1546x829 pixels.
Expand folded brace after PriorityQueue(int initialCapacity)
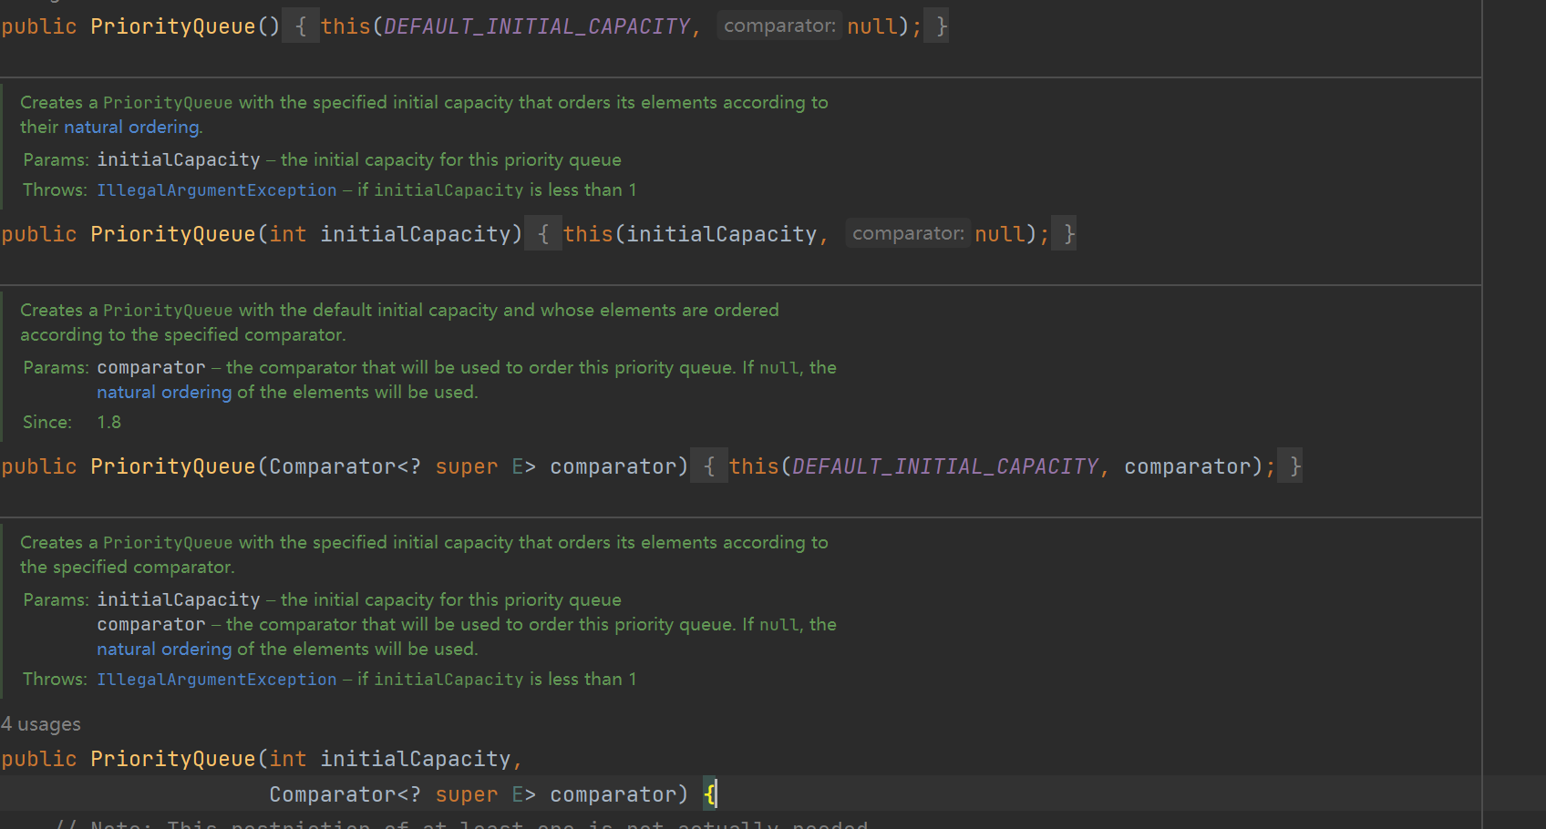tap(543, 234)
